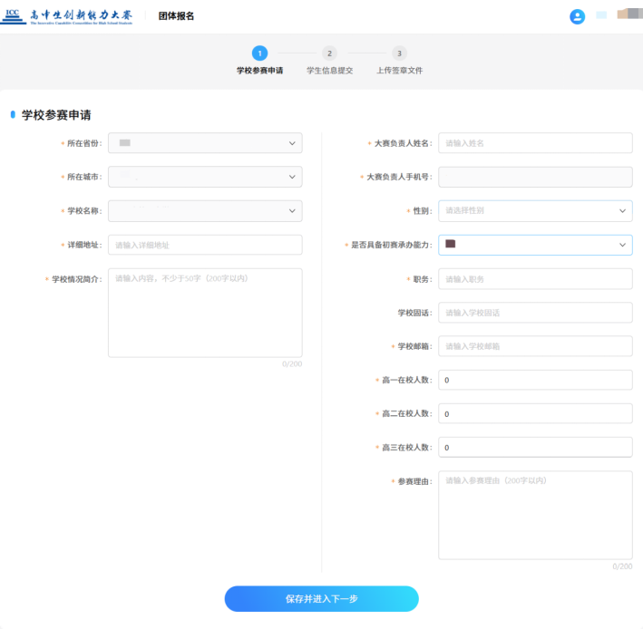Open the 性别 gender selector
Screen dimensions: 643x629
535,210
